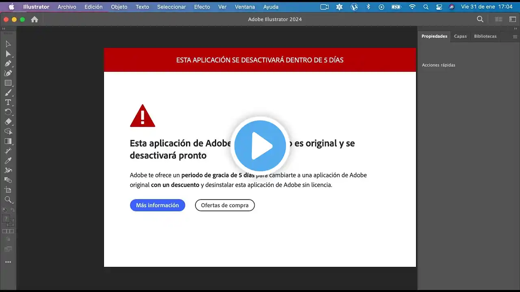Click the battery status icon
Screen dimensions: 520x292
pyautogui.click(x=396, y=7)
